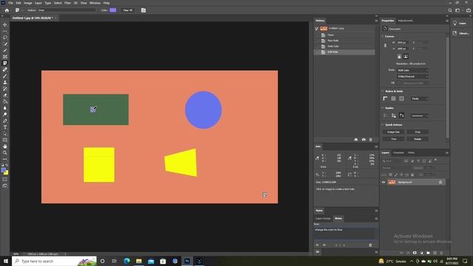Click the Rotate quick action button
Image resolution: width=473 pixels, height=266 pixels.
pos(418,139)
